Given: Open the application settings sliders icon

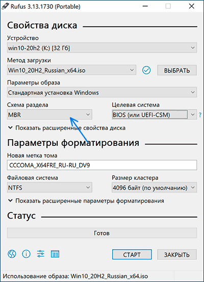Looking at the screenshot, I should click(x=40, y=254).
